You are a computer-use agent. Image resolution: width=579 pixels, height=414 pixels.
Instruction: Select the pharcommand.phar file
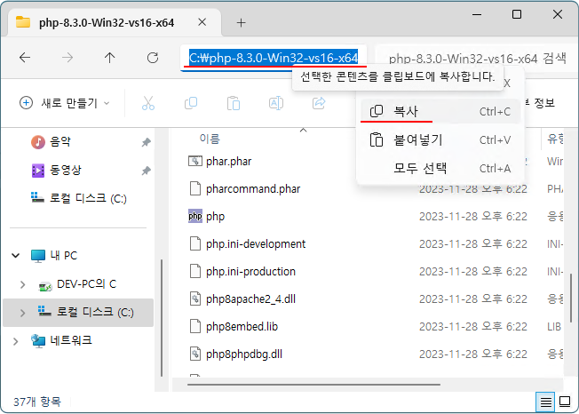click(253, 188)
